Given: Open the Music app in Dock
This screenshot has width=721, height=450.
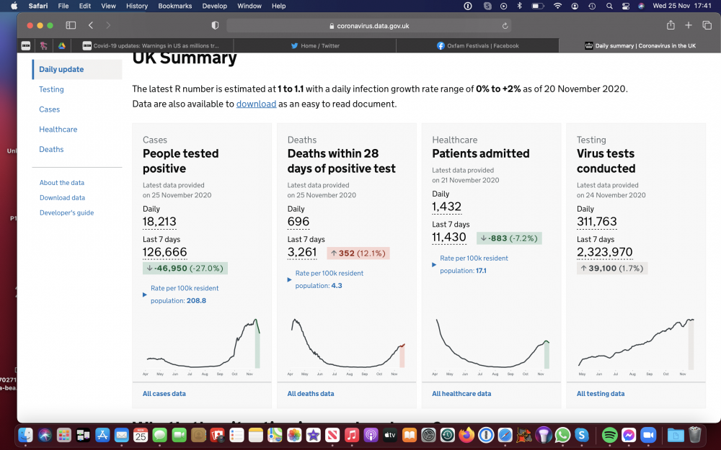Looking at the screenshot, I should click(351, 434).
